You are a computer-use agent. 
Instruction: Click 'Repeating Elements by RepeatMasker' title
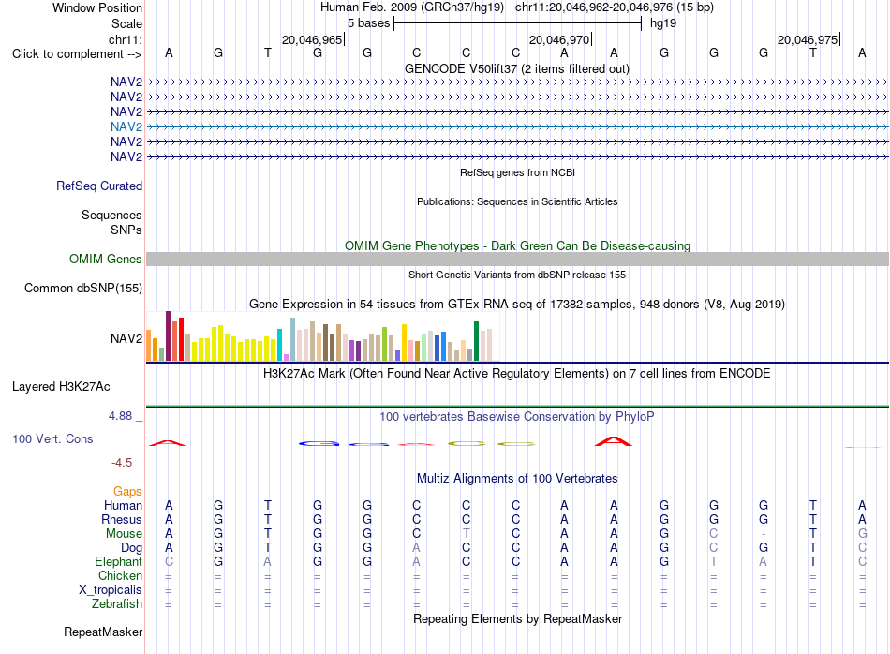click(517, 618)
